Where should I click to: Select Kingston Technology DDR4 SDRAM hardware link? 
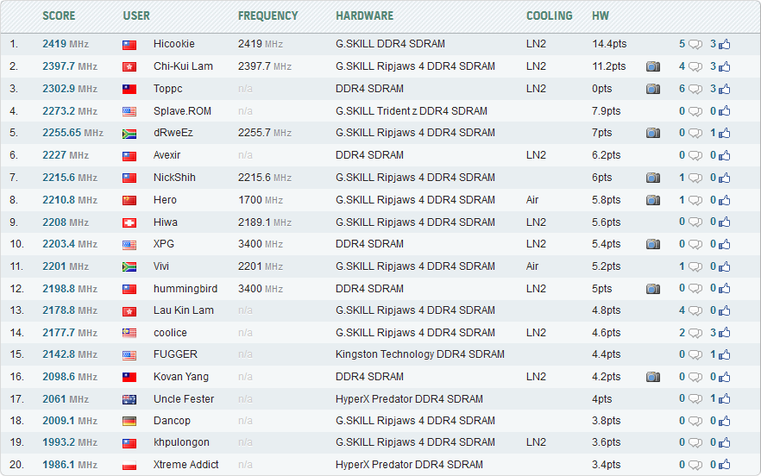[419, 354]
